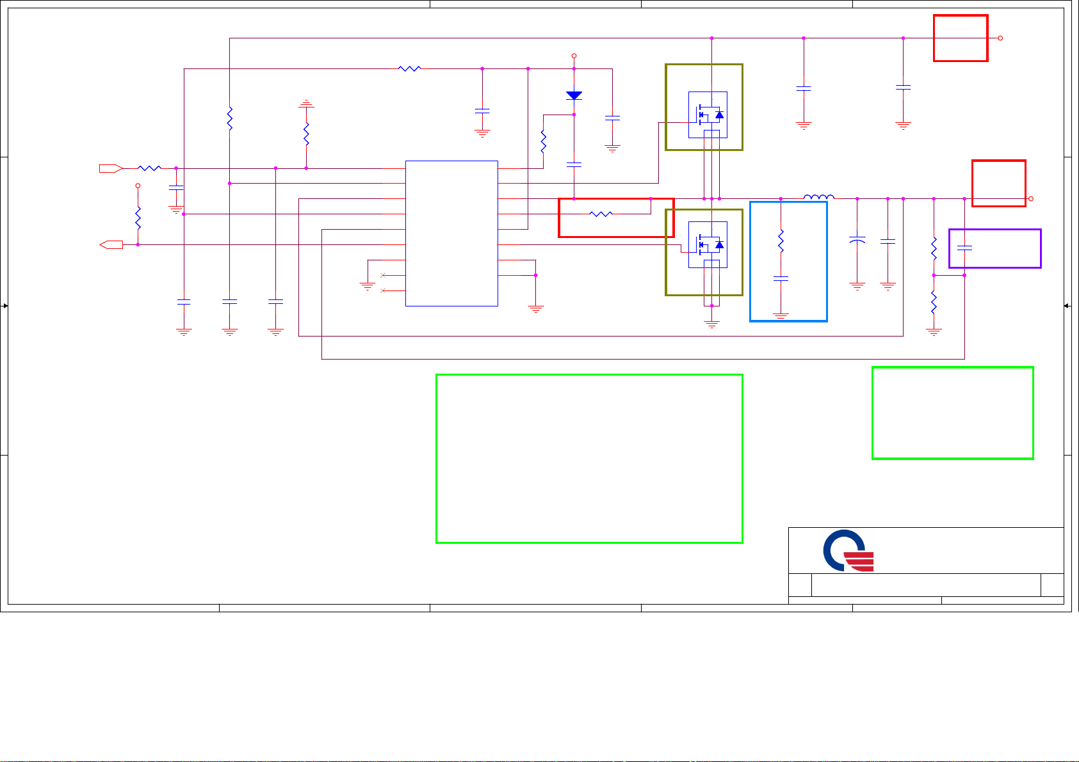The height and width of the screenshot is (762, 1079).
Task: Select the snubber resistor under the inductor
Action: [x=781, y=241]
